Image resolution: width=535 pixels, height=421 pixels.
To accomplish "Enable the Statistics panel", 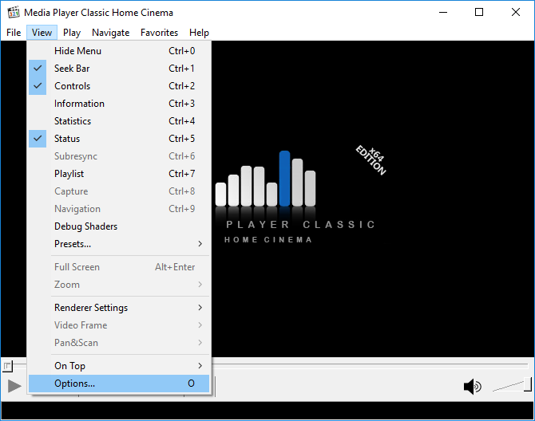I will coord(119,121).
